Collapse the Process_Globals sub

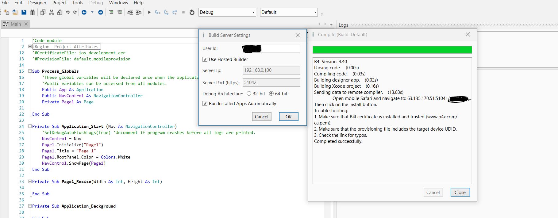click(30, 71)
